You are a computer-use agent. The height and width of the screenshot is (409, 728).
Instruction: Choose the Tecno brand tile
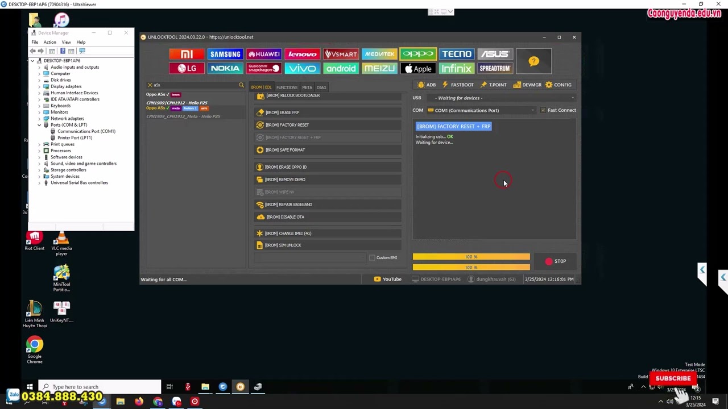click(x=457, y=54)
